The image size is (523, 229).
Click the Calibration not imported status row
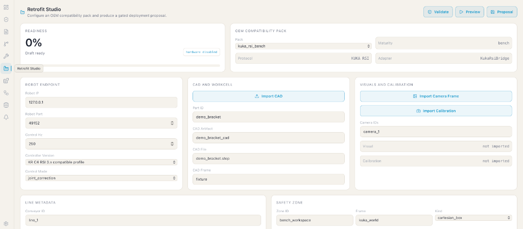[x=436, y=161]
